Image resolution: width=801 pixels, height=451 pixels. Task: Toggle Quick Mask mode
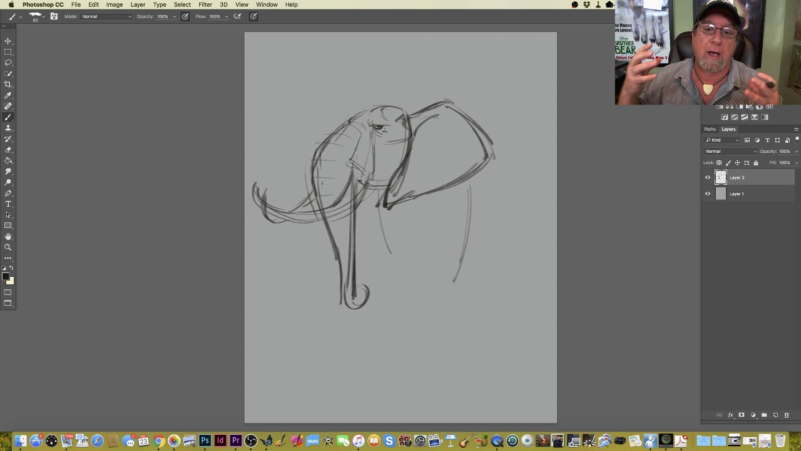[x=8, y=293]
